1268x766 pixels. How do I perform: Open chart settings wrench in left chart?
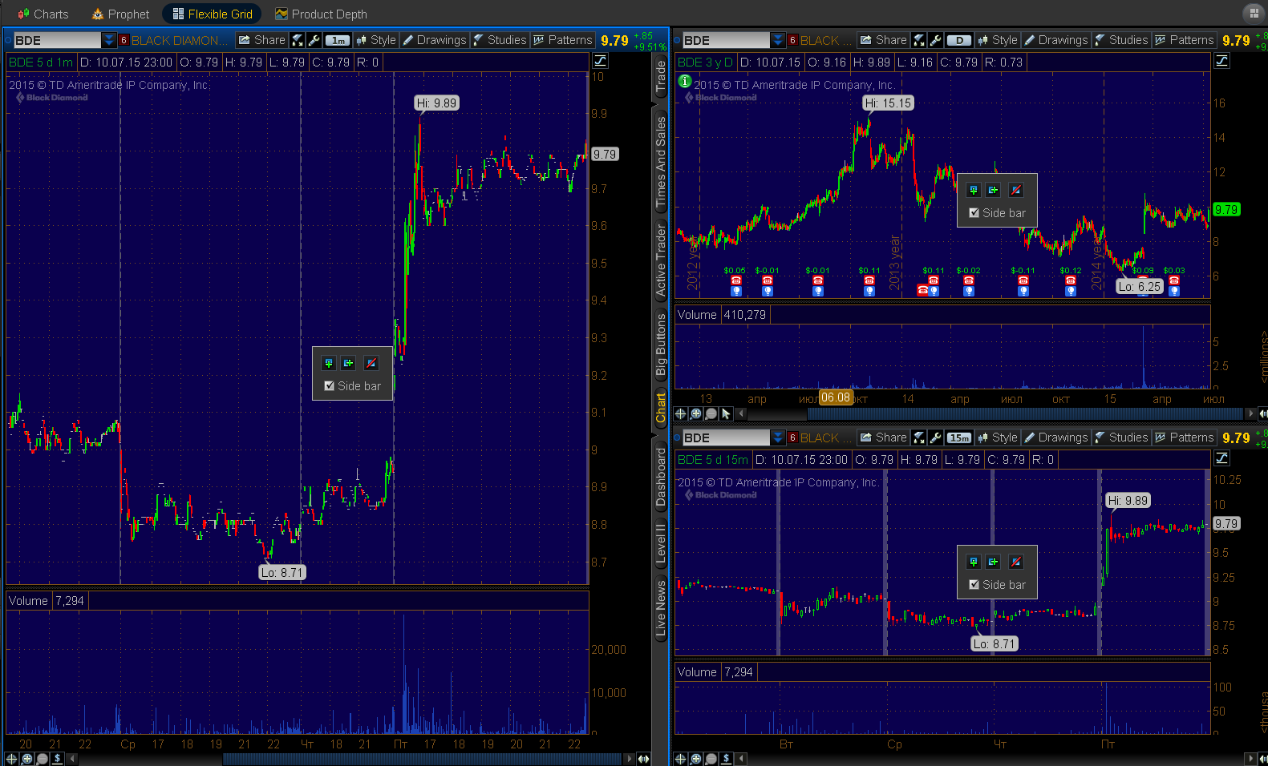click(314, 40)
